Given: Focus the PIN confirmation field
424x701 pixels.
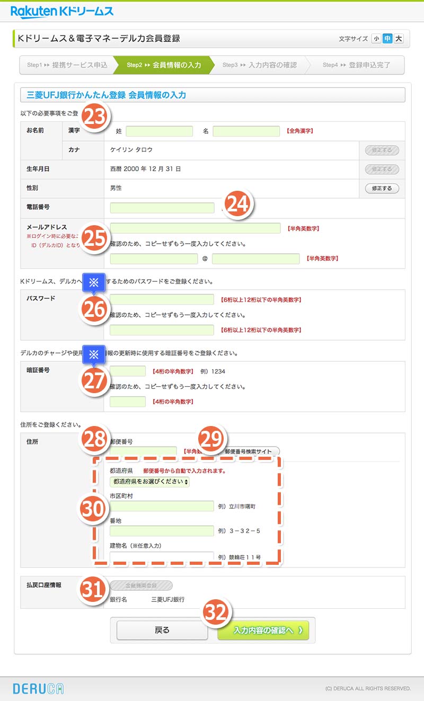Looking at the screenshot, I should [x=127, y=402].
